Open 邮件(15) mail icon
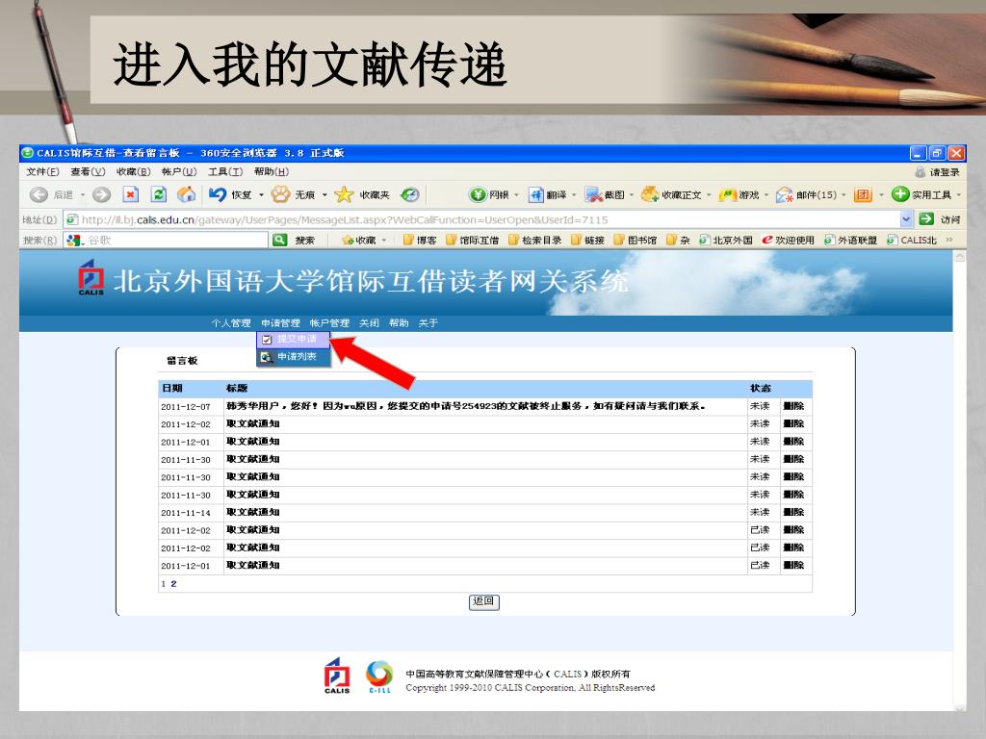This screenshot has height=739, width=986. (784, 194)
